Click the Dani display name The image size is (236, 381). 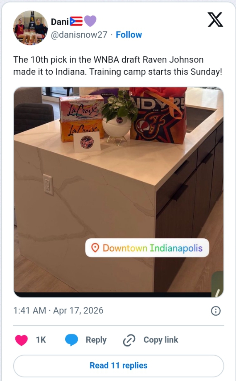point(60,22)
